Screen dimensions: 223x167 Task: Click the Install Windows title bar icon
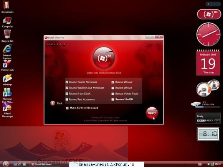(46, 38)
